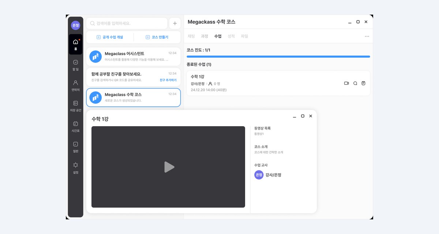The image size is (439, 234).
Task: Open the Home section in sidebar
Action: coord(75,44)
